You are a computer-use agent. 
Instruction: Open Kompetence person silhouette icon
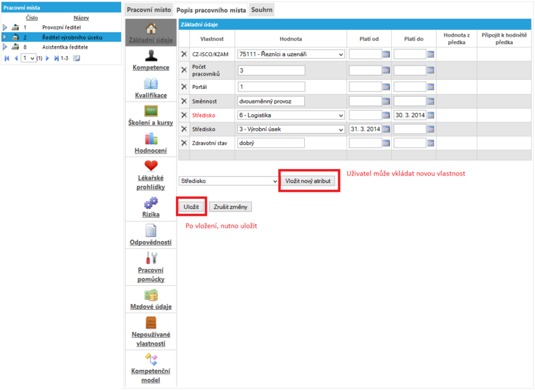click(x=151, y=55)
